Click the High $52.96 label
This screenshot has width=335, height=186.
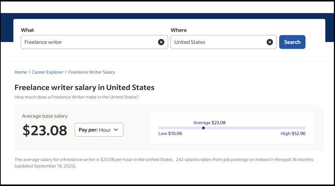pyautogui.click(x=293, y=134)
